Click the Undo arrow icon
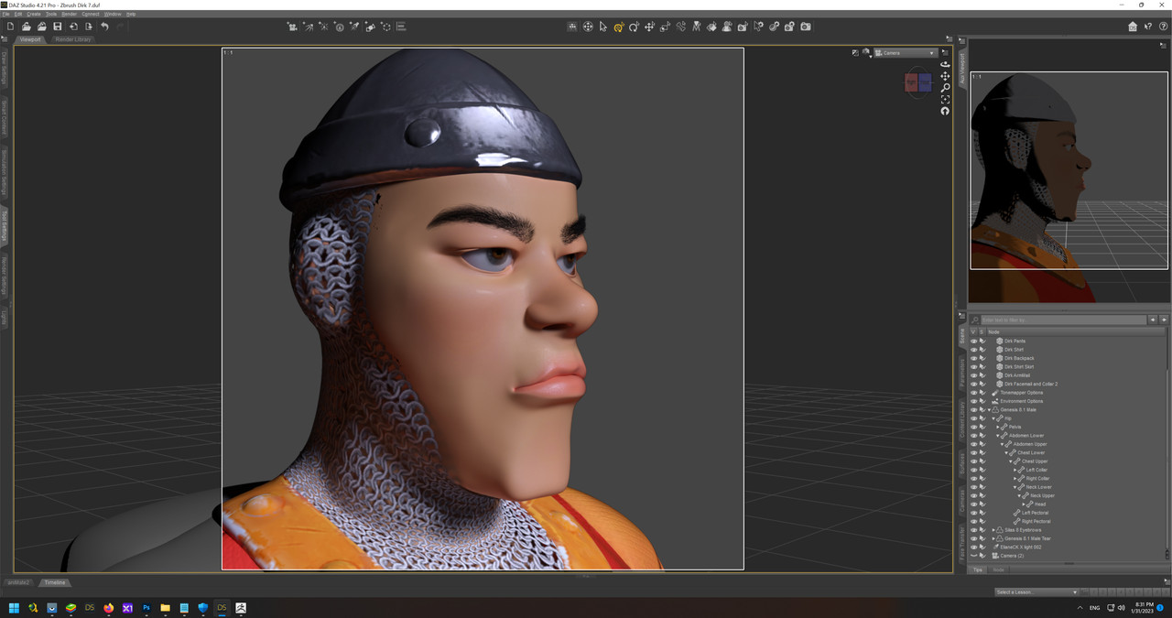 (104, 27)
